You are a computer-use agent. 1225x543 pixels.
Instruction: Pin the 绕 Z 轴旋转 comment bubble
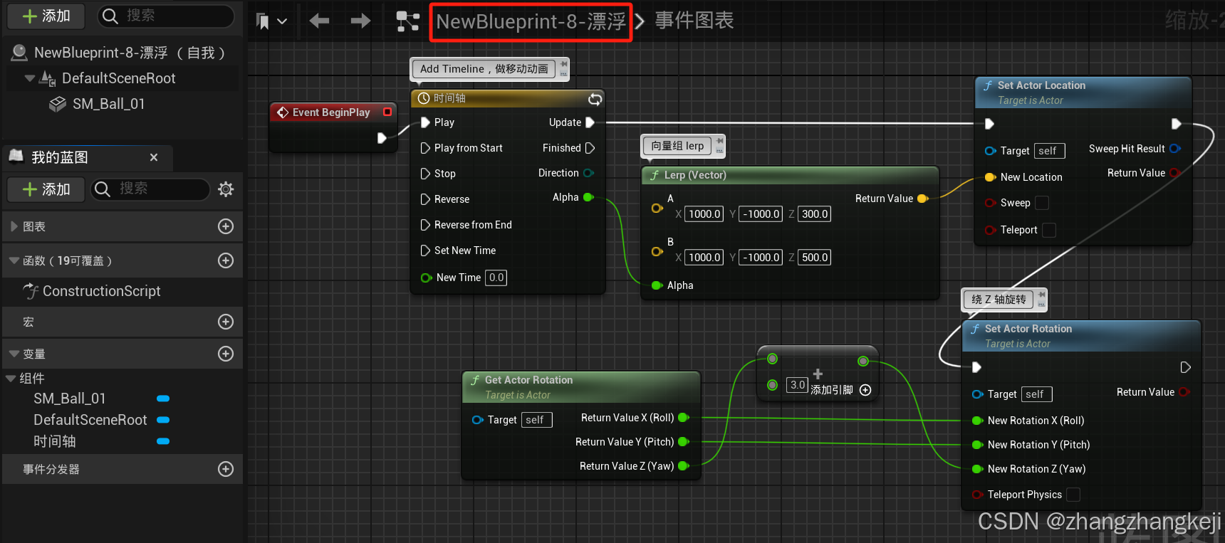[1043, 295]
